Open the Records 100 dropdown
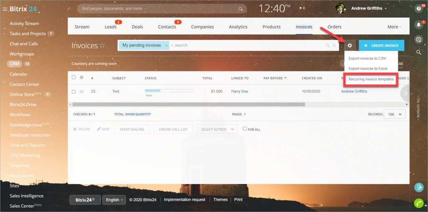428x212 pixels. 395,114
